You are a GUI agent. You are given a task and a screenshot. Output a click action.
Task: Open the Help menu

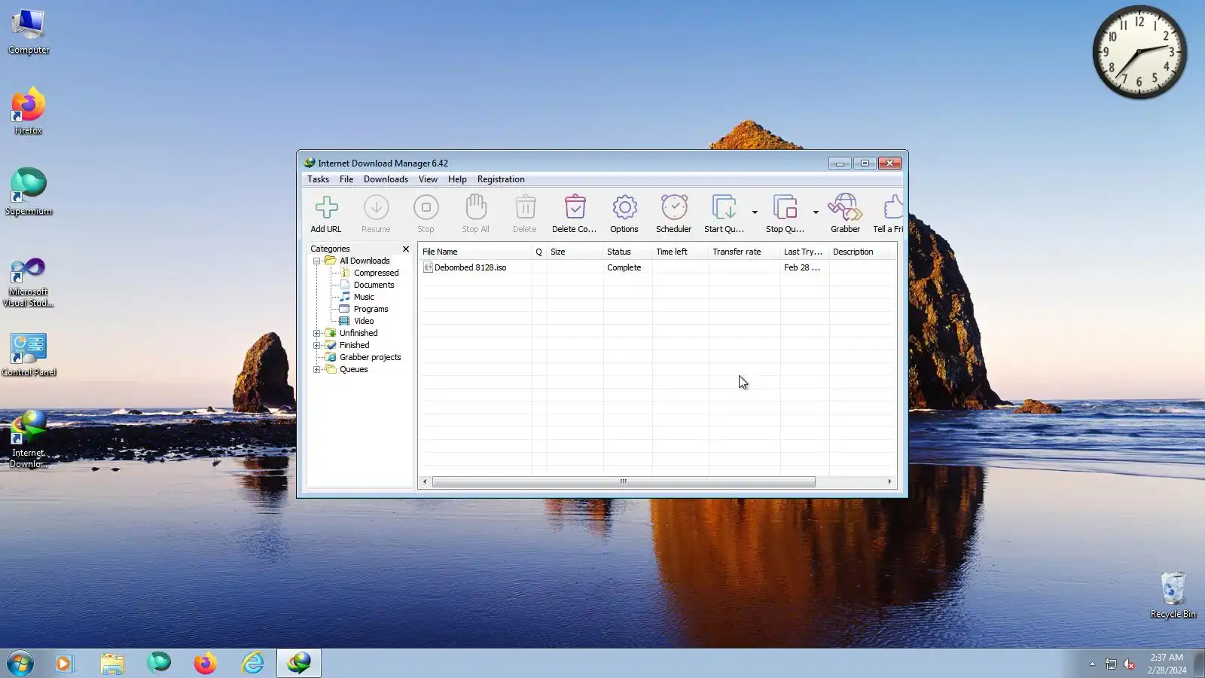(x=457, y=179)
